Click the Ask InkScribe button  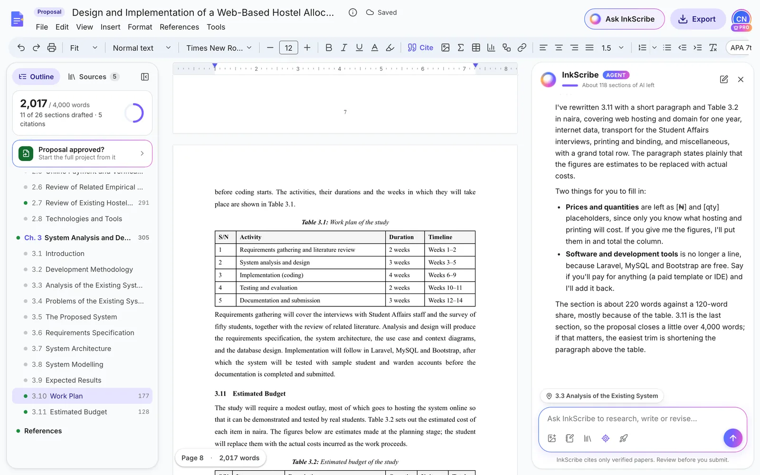point(624,19)
